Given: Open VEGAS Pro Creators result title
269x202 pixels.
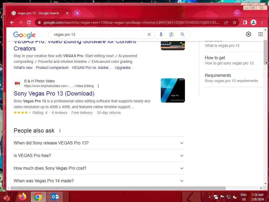Looking at the screenshot, I should point(75,45).
